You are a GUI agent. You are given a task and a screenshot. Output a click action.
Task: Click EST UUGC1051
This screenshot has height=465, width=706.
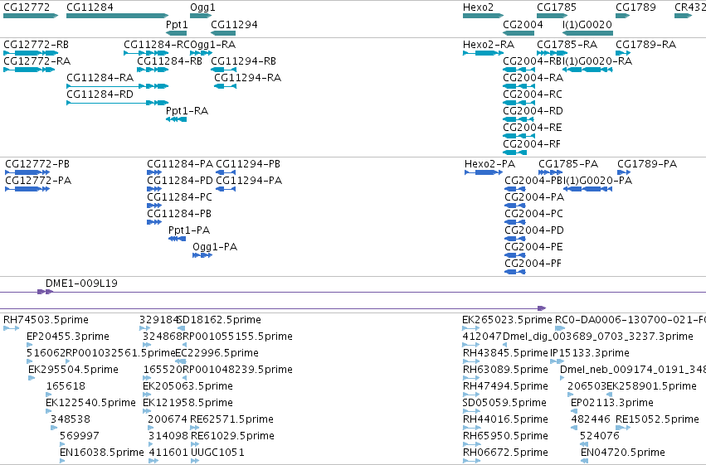pos(218,453)
